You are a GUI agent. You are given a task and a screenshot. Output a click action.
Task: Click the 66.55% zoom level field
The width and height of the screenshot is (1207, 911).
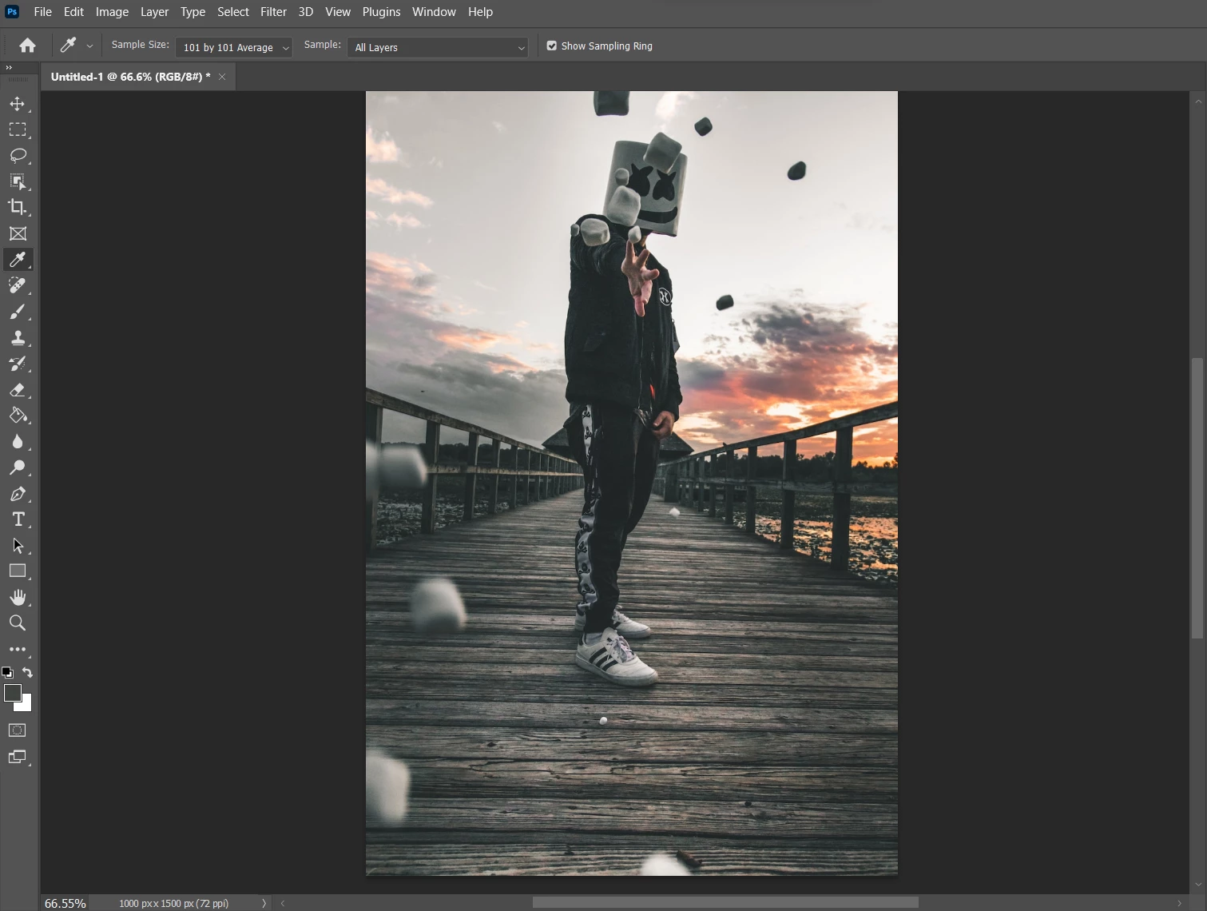tap(65, 903)
